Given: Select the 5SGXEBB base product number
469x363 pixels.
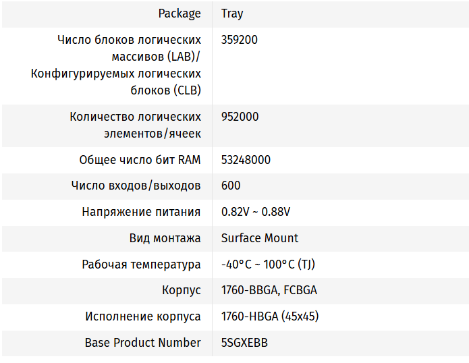Looking at the screenshot, I should point(244,343).
